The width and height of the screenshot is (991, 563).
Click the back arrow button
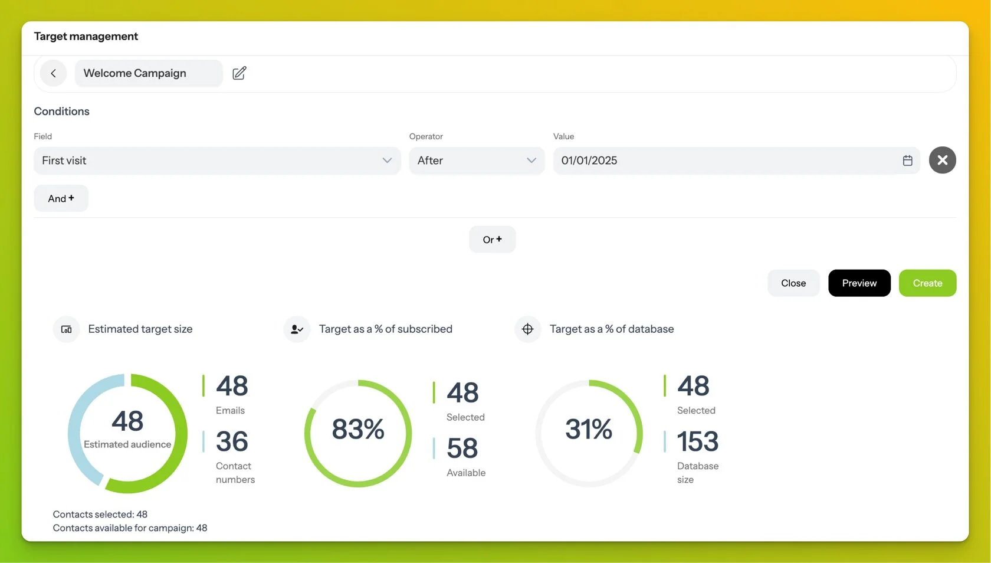point(54,73)
